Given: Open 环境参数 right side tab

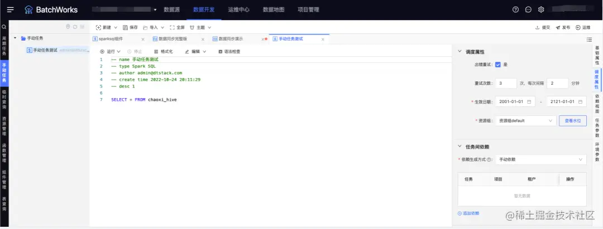Looking at the screenshot, I should (597, 152).
